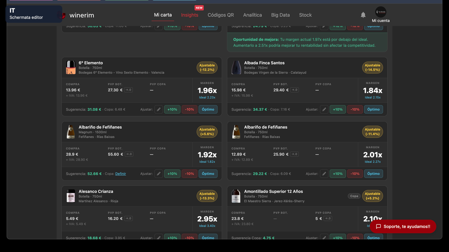Click -10% on the Albariño 750ml card

click(x=355, y=174)
